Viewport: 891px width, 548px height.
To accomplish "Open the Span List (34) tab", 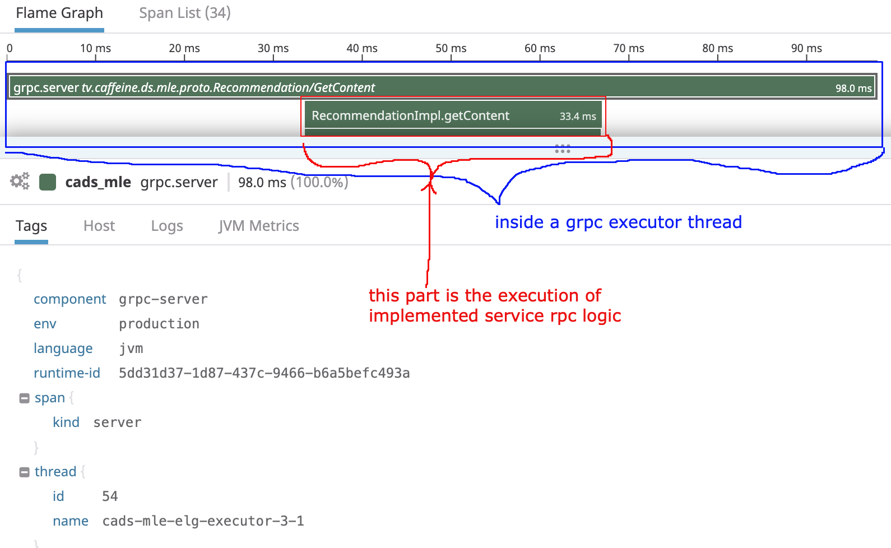I will tap(185, 13).
